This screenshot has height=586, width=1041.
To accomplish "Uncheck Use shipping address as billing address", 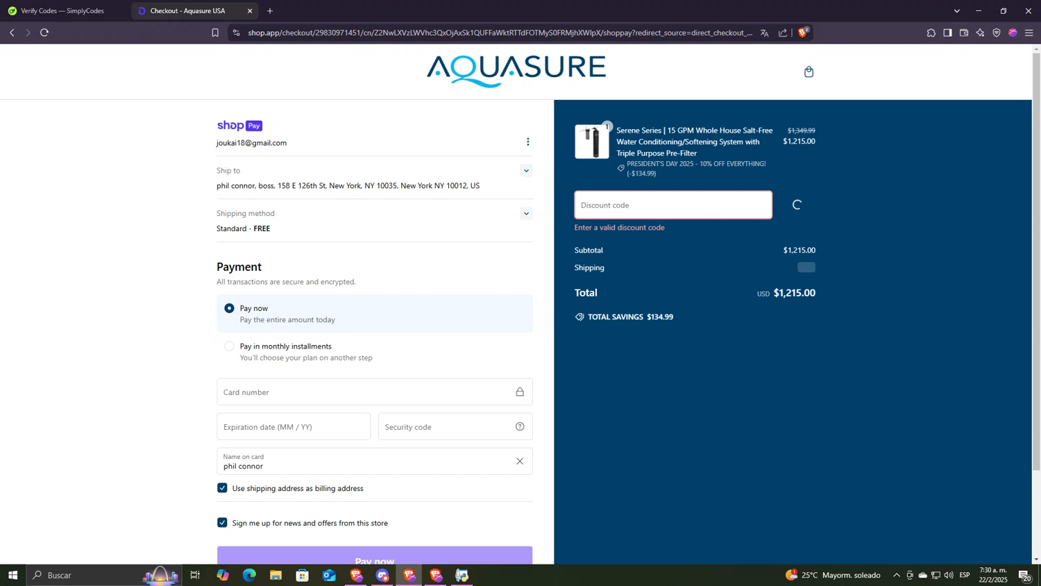I will (x=222, y=488).
